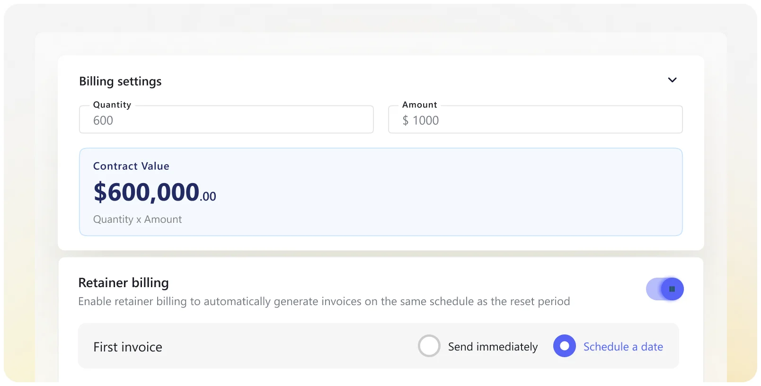Click the dollar sign in Amount field
This screenshot has height=386, width=761.
406,121
